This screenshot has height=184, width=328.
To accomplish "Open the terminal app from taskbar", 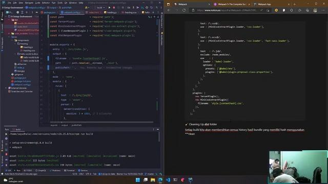I will [x=175, y=180].
